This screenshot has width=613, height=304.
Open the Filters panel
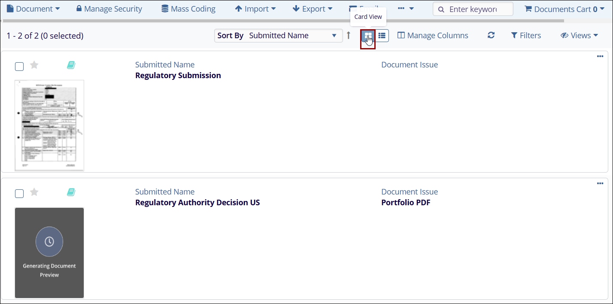tap(526, 36)
